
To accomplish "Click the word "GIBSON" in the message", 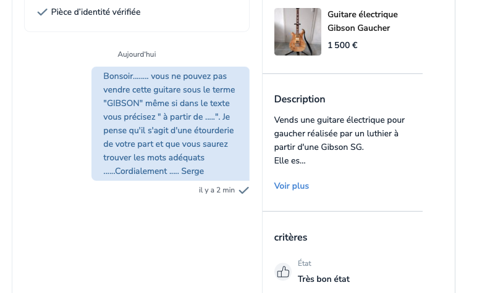I will coord(123,103).
